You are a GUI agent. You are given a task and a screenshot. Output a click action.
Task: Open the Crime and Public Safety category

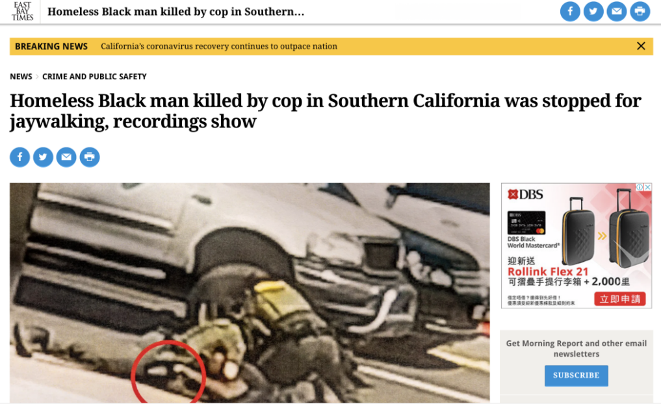94,77
